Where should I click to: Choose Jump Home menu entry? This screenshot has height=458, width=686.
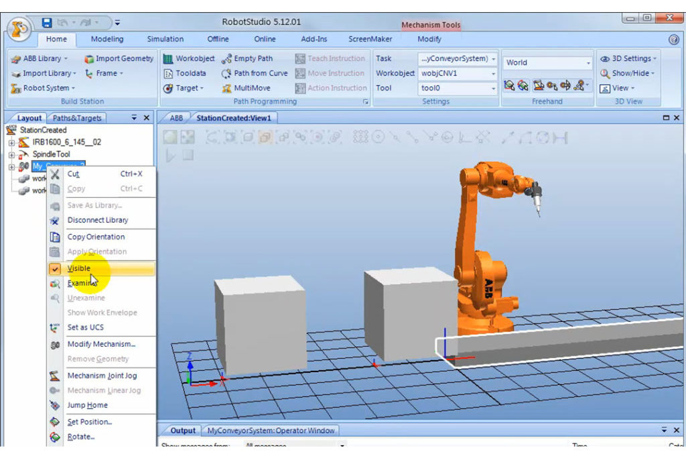[x=102, y=406]
